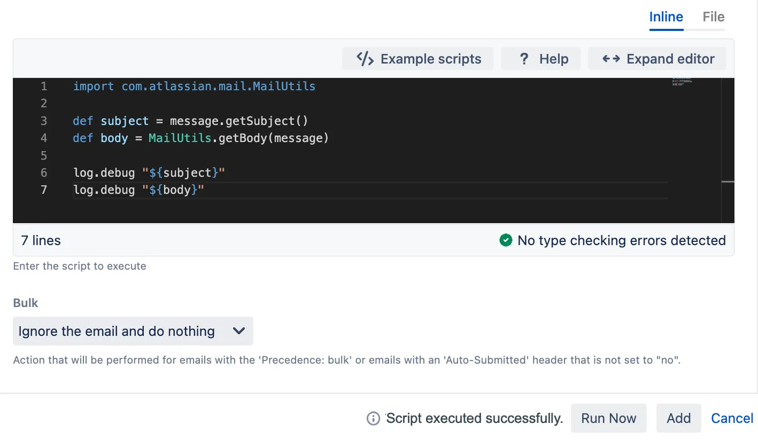This screenshot has height=440, width=758.
Task: Open the script editor Help
Action: (540, 59)
